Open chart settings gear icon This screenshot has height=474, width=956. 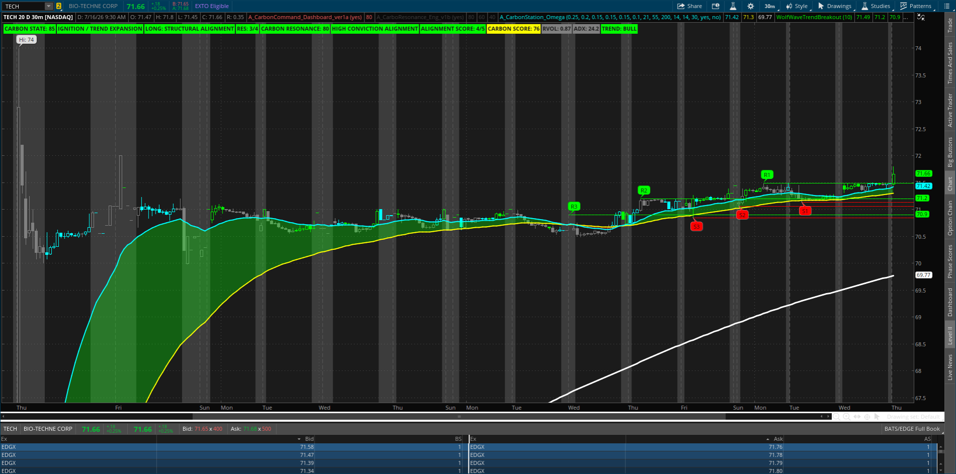(751, 6)
